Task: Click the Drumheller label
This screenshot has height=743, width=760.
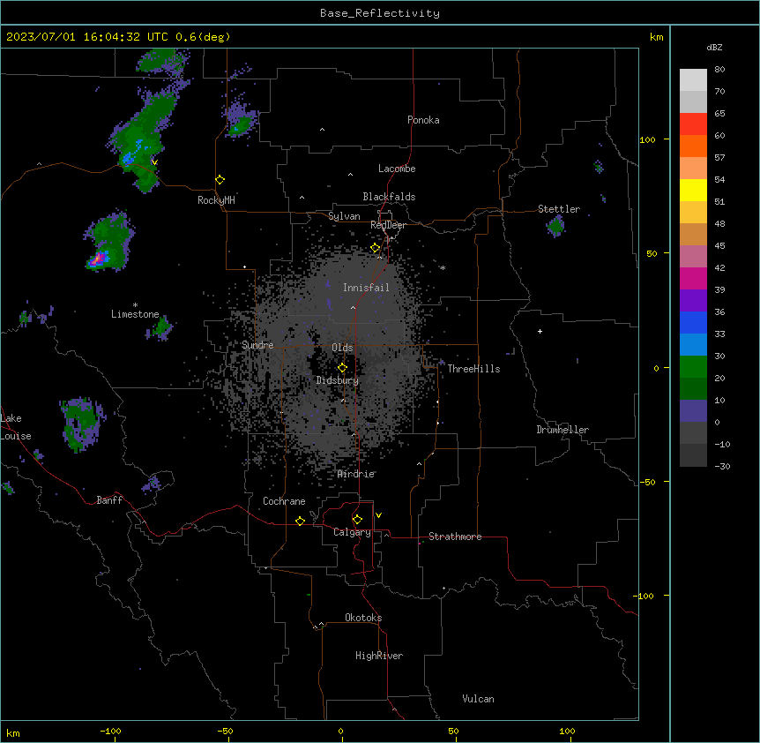Action: pos(563,430)
